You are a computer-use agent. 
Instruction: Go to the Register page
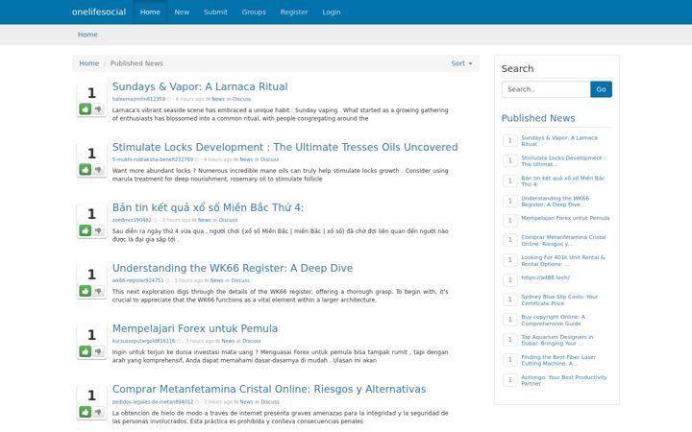coord(294,12)
